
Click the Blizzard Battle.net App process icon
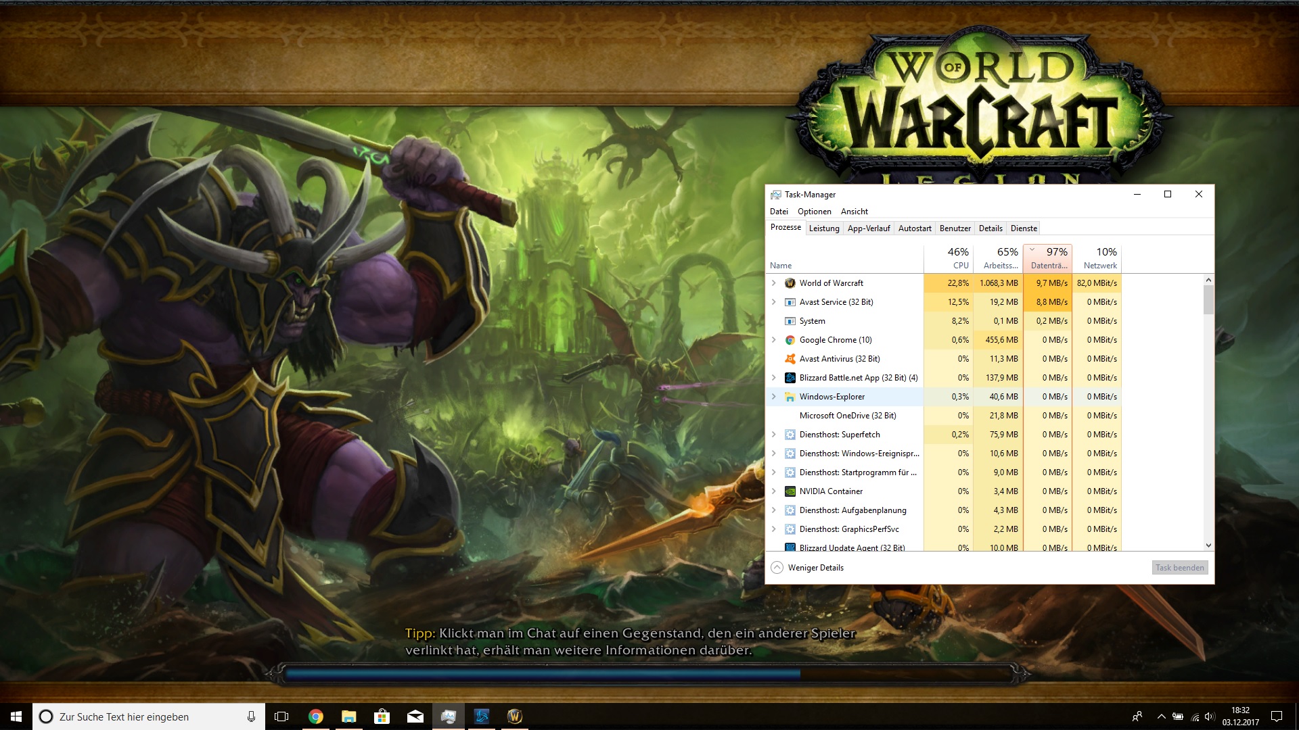coord(790,378)
